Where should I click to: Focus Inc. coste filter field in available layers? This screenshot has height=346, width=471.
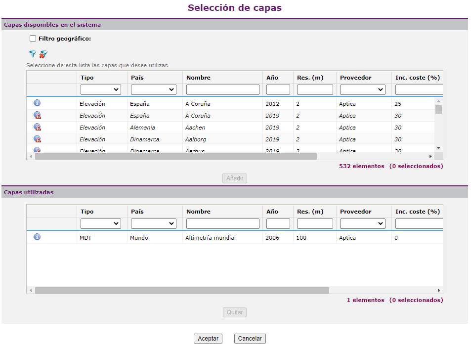(419, 89)
